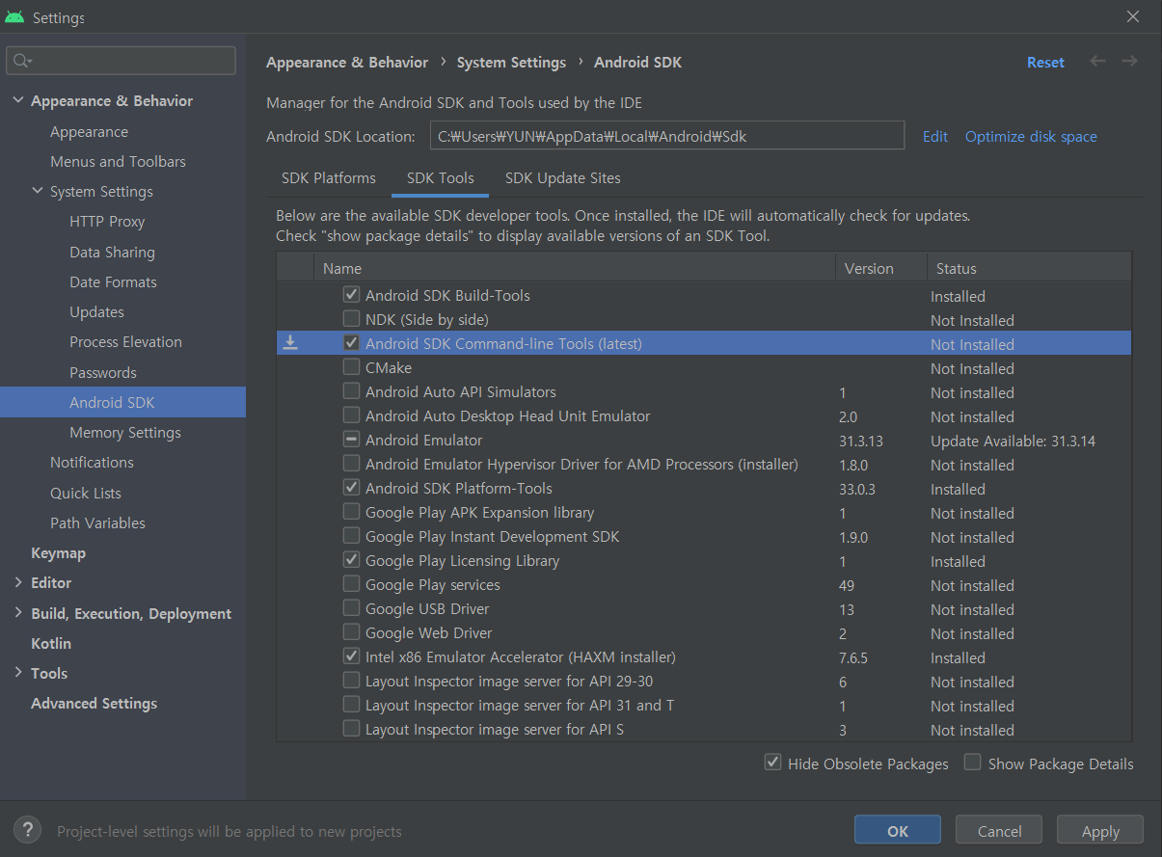Viewport: 1162px width, 857px height.
Task: Click the back navigation arrow
Action: 1097,62
